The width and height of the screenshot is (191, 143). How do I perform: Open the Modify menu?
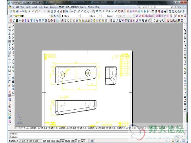point(62,7)
